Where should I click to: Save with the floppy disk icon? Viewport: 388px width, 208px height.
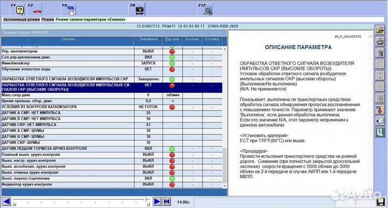tap(381, 202)
